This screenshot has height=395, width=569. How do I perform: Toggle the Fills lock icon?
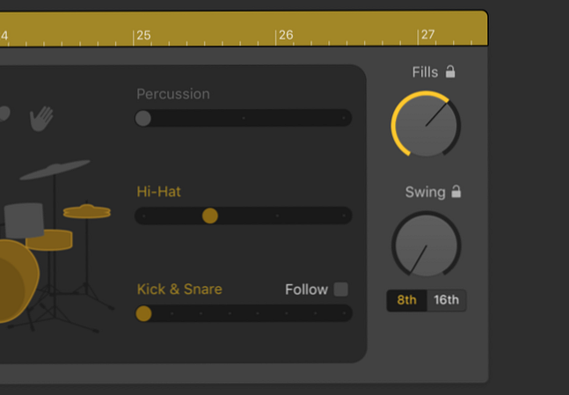click(450, 72)
